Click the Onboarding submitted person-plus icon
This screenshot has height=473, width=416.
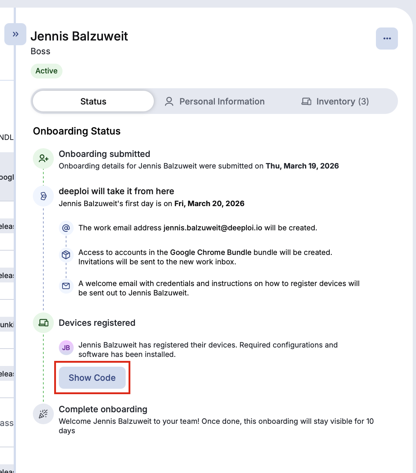tap(43, 158)
